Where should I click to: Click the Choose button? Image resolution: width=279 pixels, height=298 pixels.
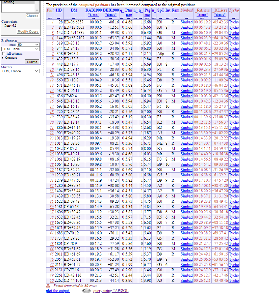point(32,16)
